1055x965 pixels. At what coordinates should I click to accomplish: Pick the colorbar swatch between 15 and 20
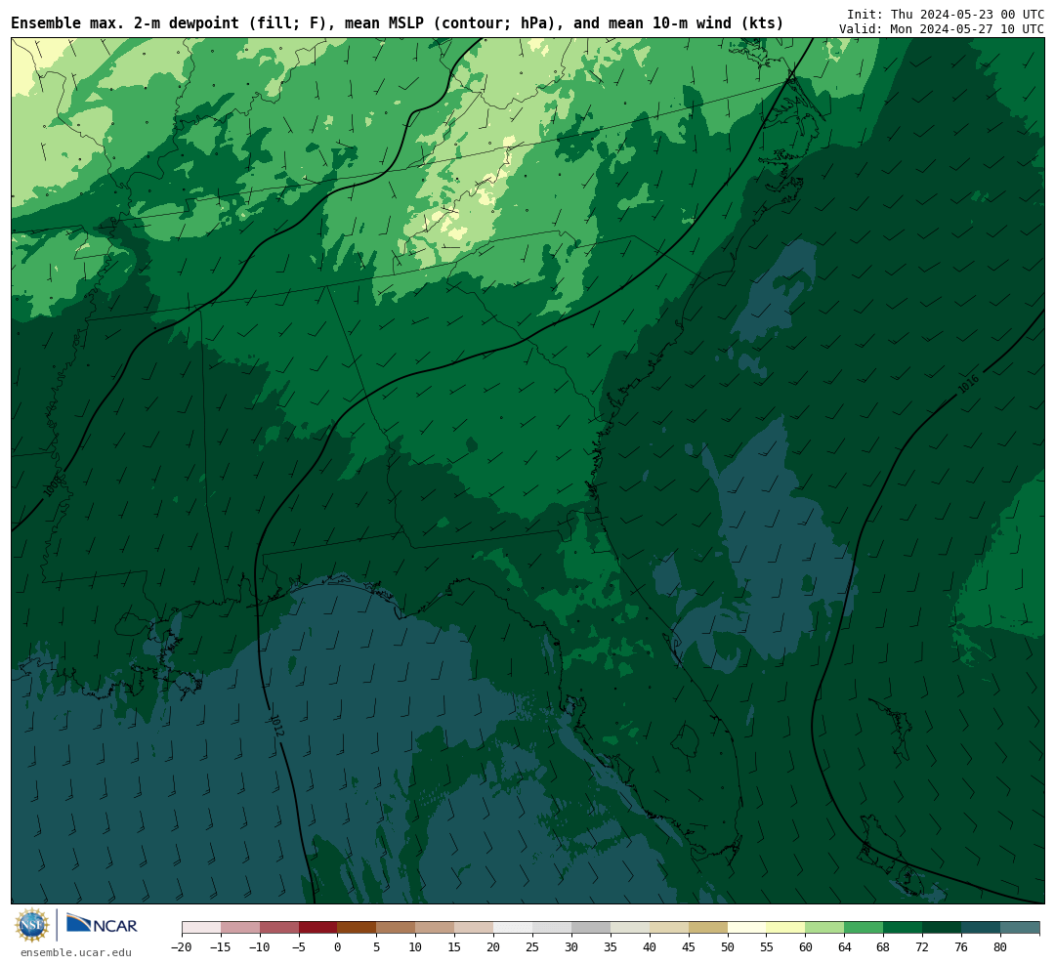coord(475,928)
